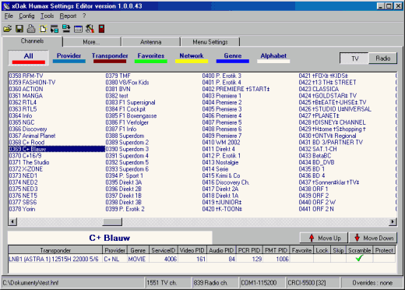Select the Network filter
Screen dimensions: 405x290
192,58
